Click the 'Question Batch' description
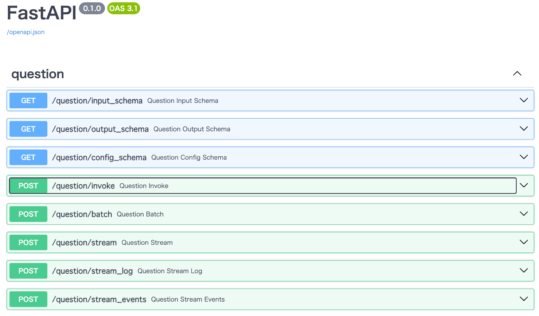The image size is (539, 316). point(140,214)
